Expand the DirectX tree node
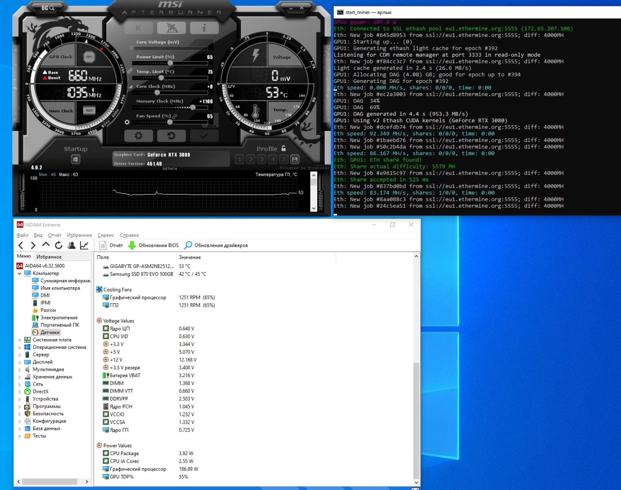 click(19, 392)
